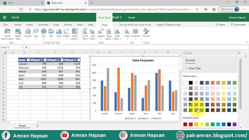Click the browser address bar
Viewport: 249px width, 140px height.
[113, 9]
